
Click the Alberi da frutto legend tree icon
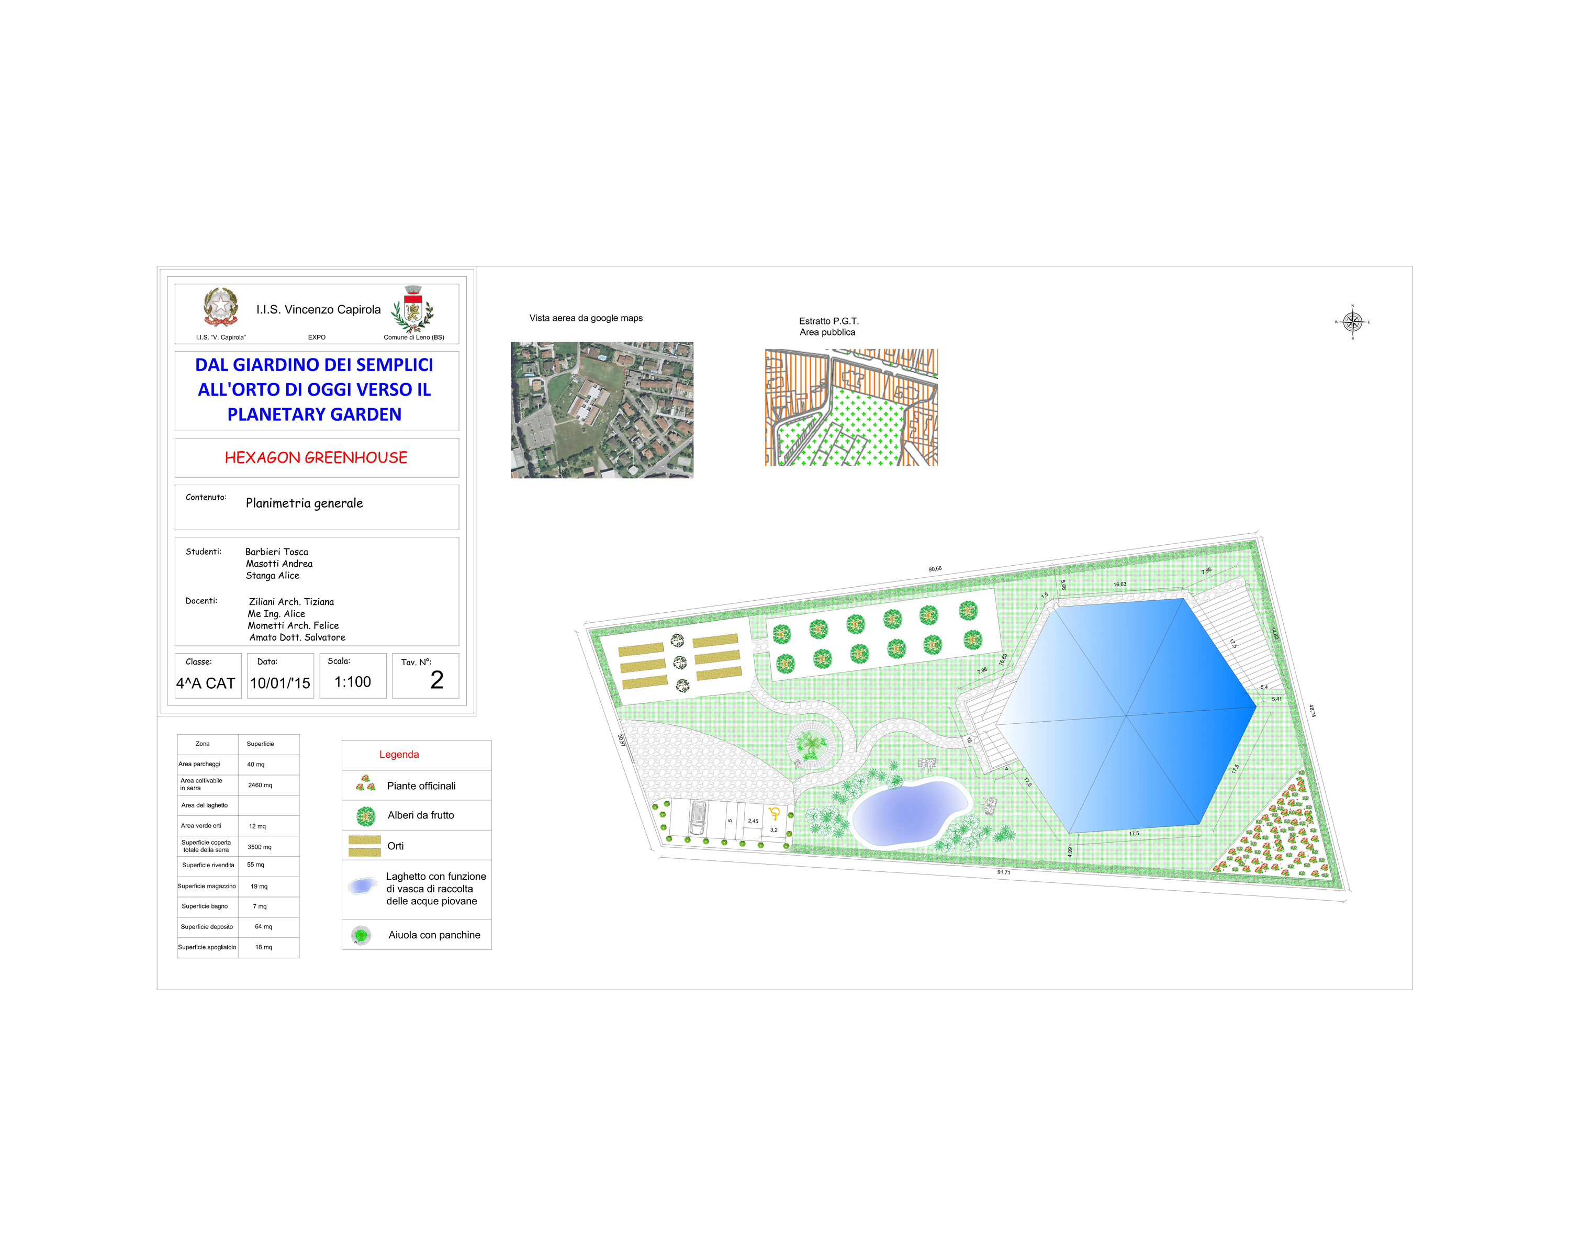[x=366, y=816]
